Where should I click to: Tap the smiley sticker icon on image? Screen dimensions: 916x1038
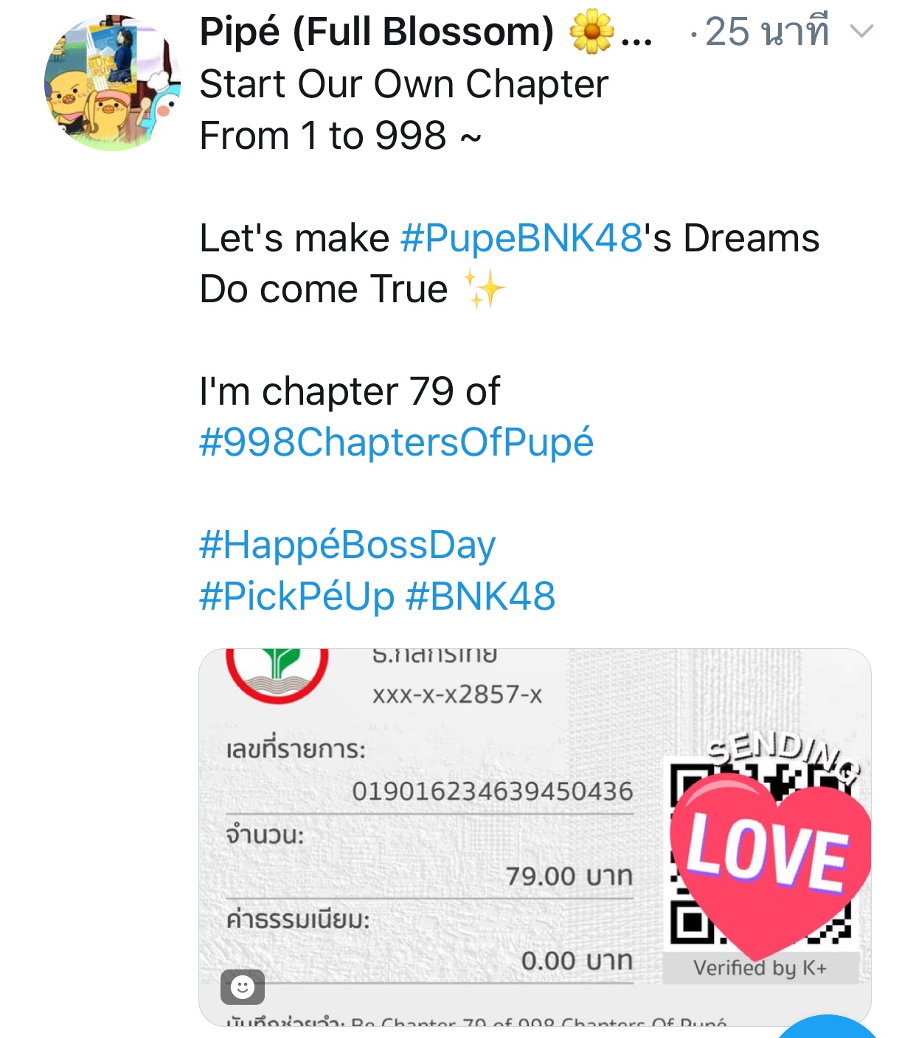(x=243, y=986)
